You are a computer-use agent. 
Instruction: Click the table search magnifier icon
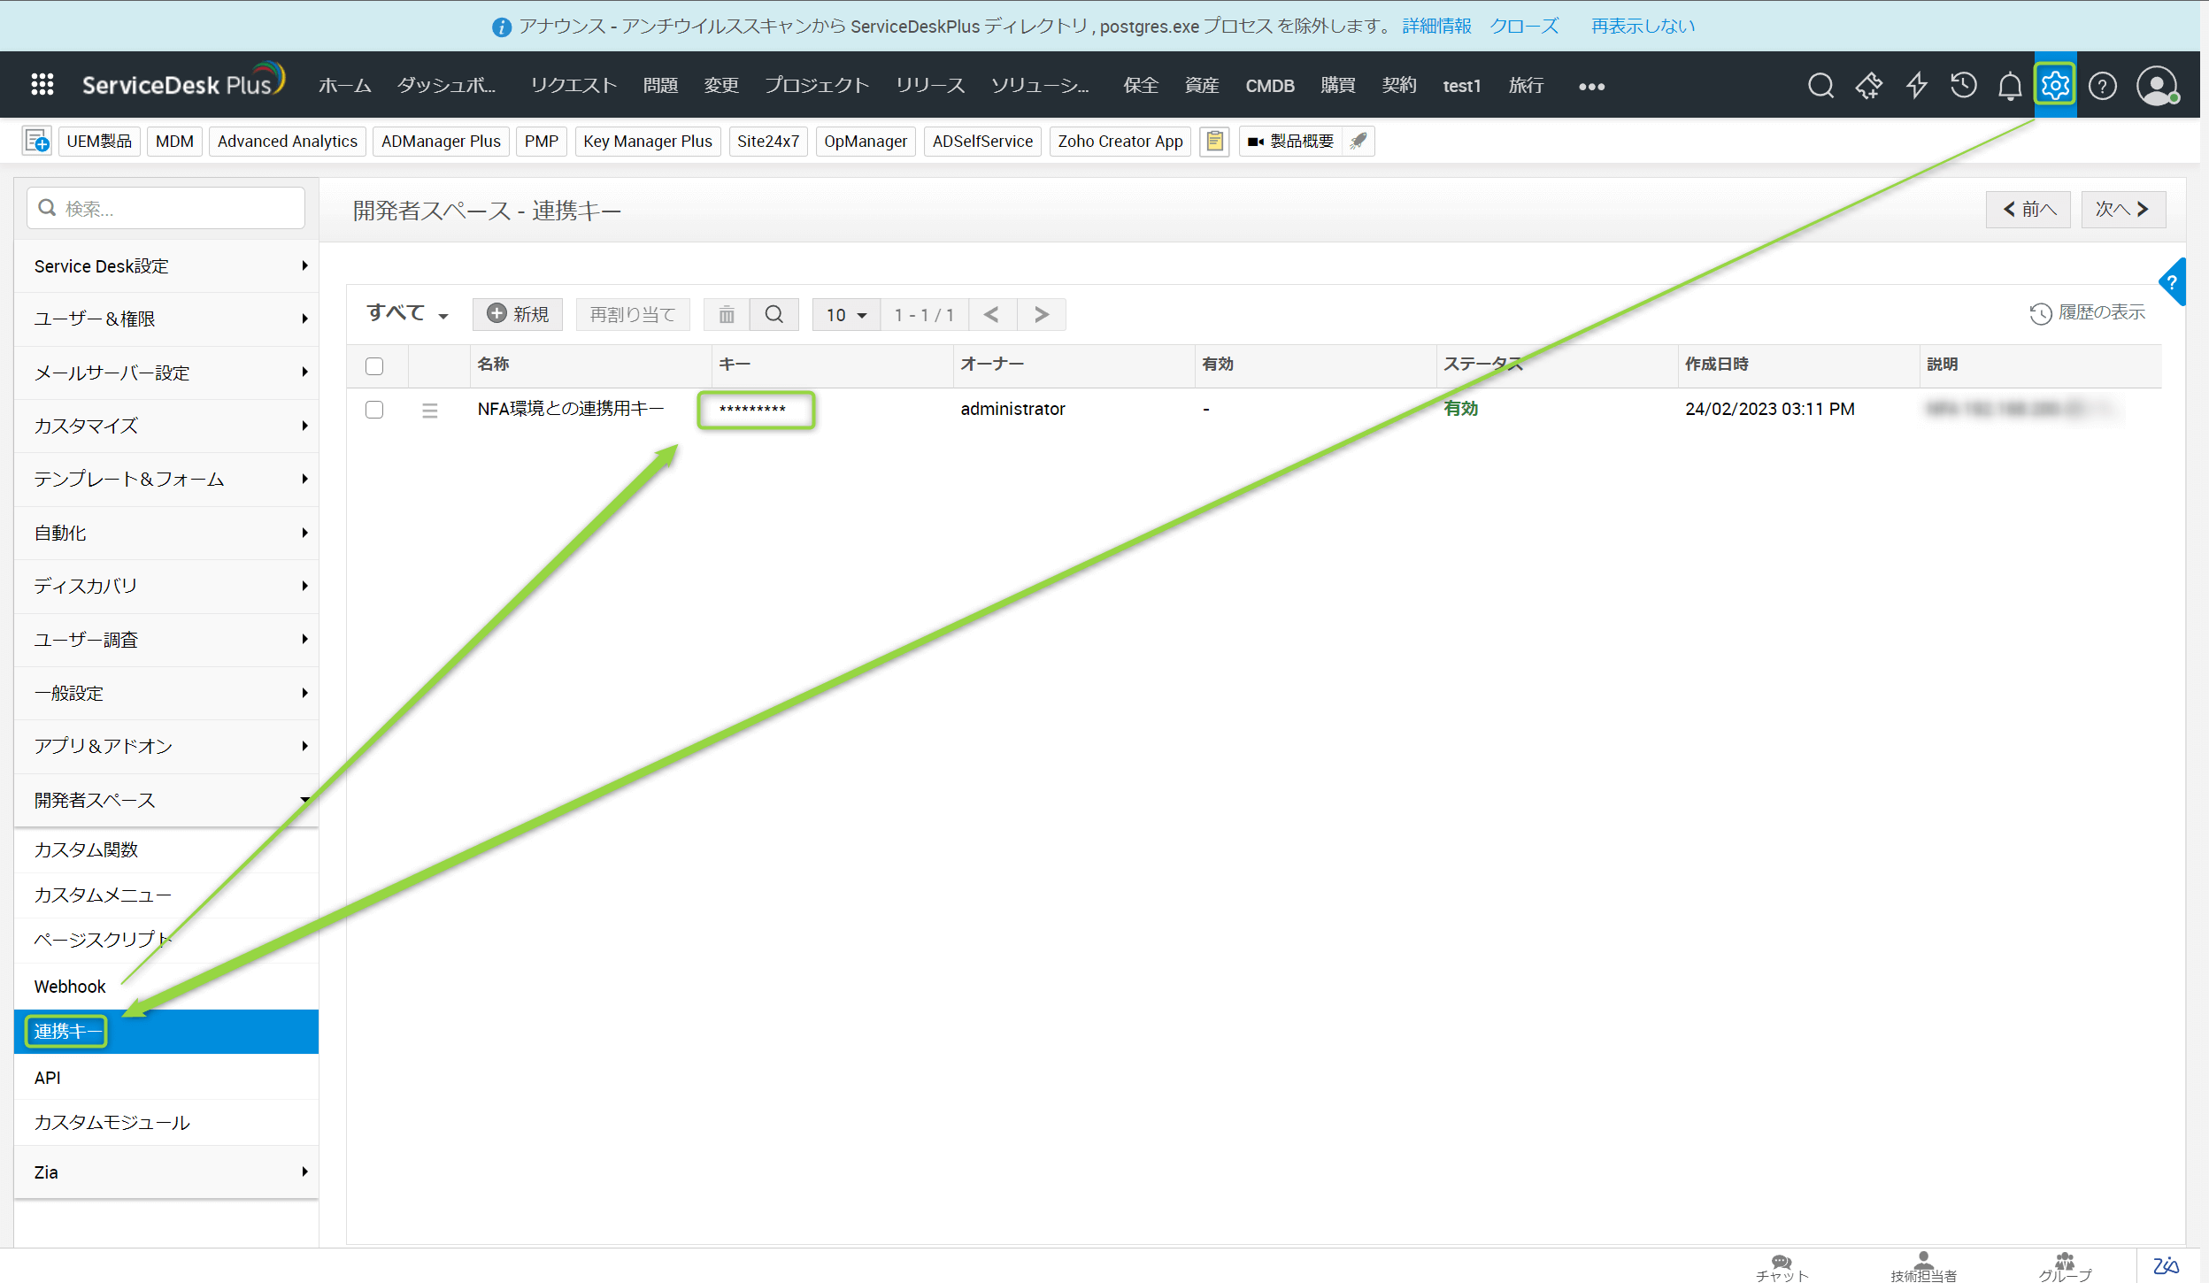click(774, 314)
